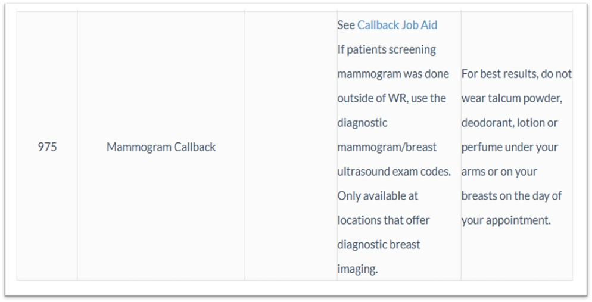Select the Mammogram Callback exam name
592x302 pixels.
click(x=161, y=147)
